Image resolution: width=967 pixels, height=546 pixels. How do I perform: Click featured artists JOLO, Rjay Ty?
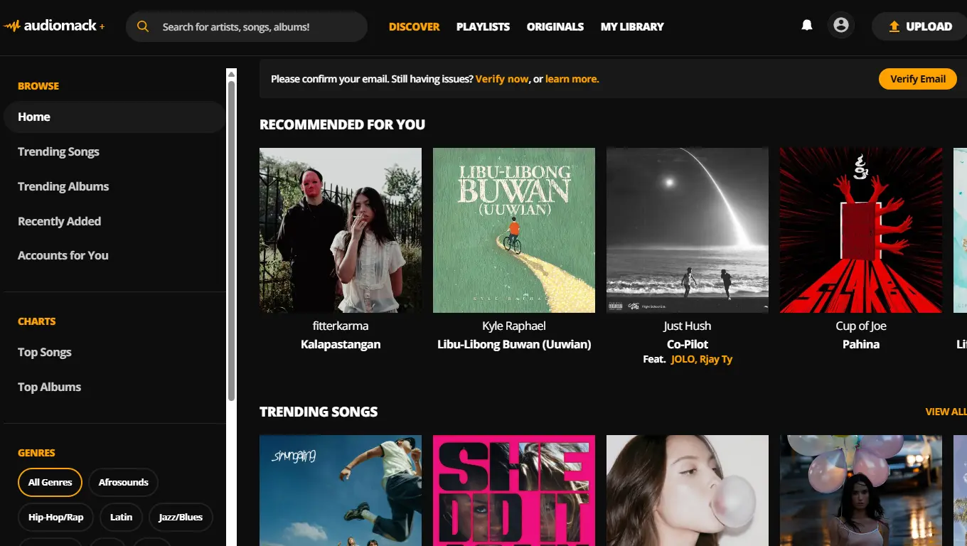coord(702,359)
